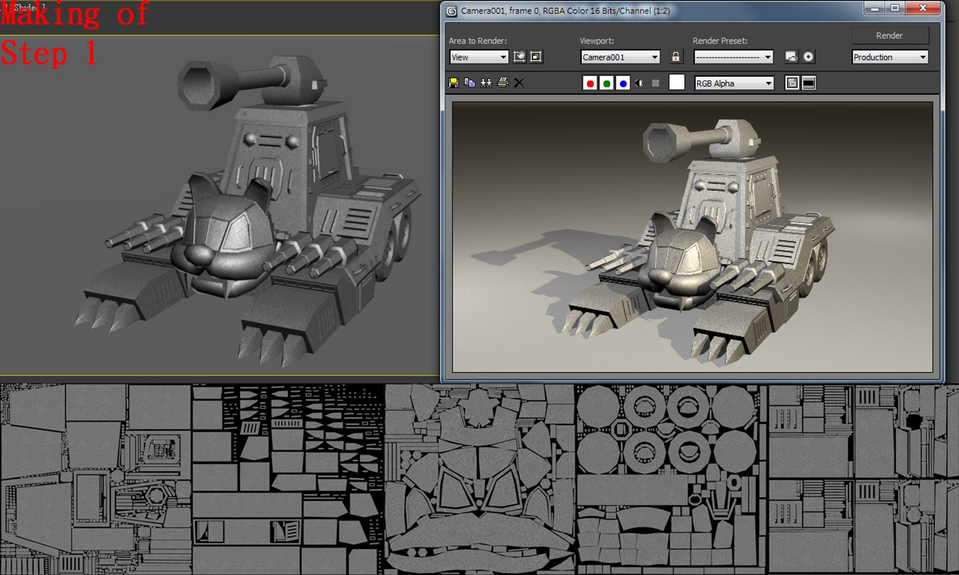Image resolution: width=959 pixels, height=575 pixels.
Task: Click the white color swatch
Action: (x=676, y=83)
